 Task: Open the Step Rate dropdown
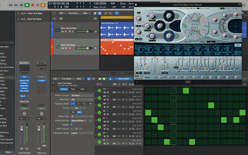[x=82, y=100]
